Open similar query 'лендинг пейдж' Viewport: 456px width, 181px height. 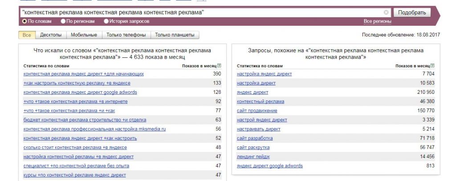(253, 157)
